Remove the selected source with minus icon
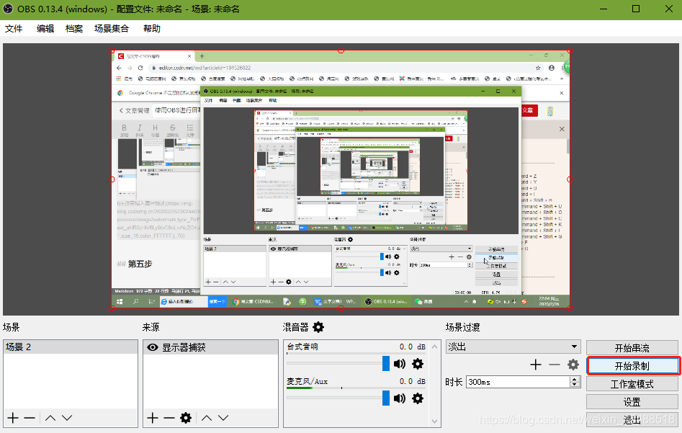Viewport: 682px width, 433px height. [x=169, y=418]
